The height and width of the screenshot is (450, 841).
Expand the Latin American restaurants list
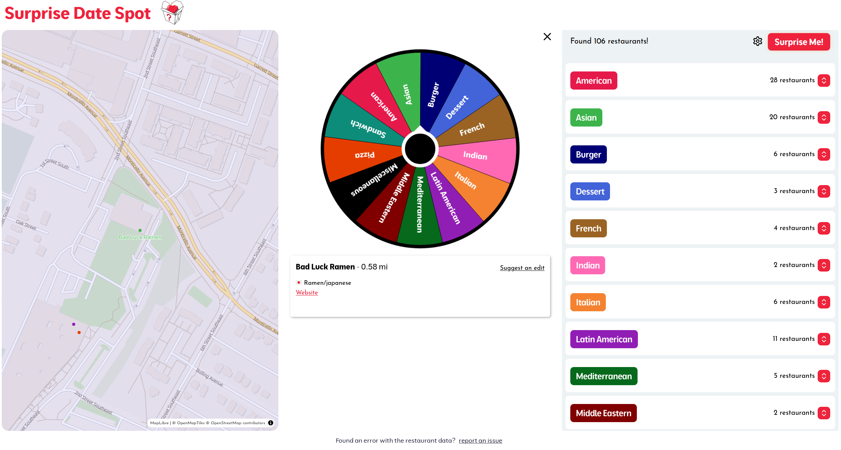point(824,339)
